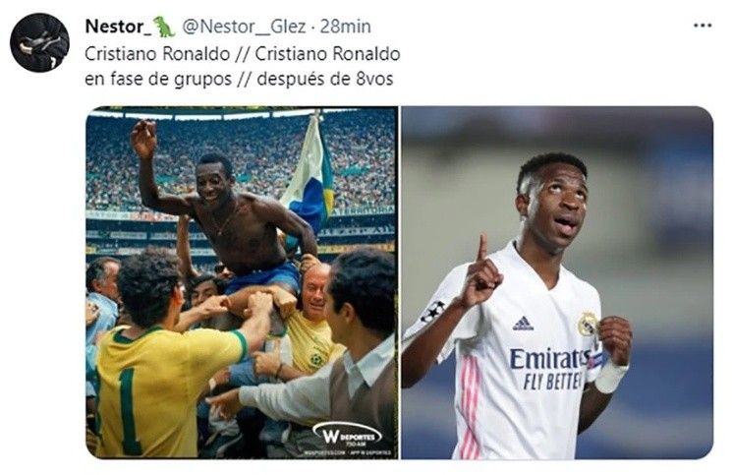
Task: Click the raised index finger in right photo
Action: [481, 249]
